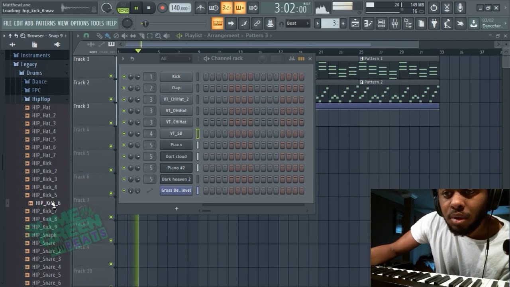Click the step sequencer icon in Channel rack
Image resolution: width=510 pixels, height=287 pixels.
coord(301,59)
